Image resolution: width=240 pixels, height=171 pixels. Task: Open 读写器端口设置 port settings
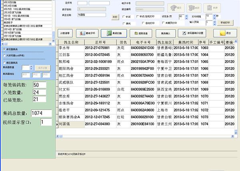pyautogui.click(x=192, y=33)
